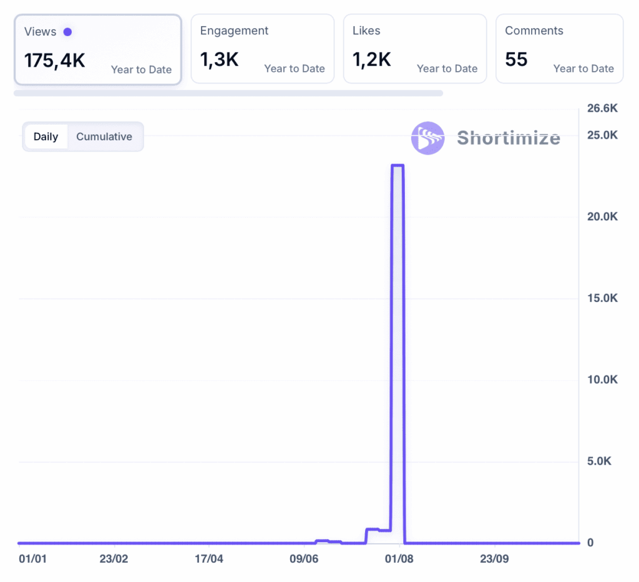Show the Comments metric card

pyautogui.click(x=559, y=49)
